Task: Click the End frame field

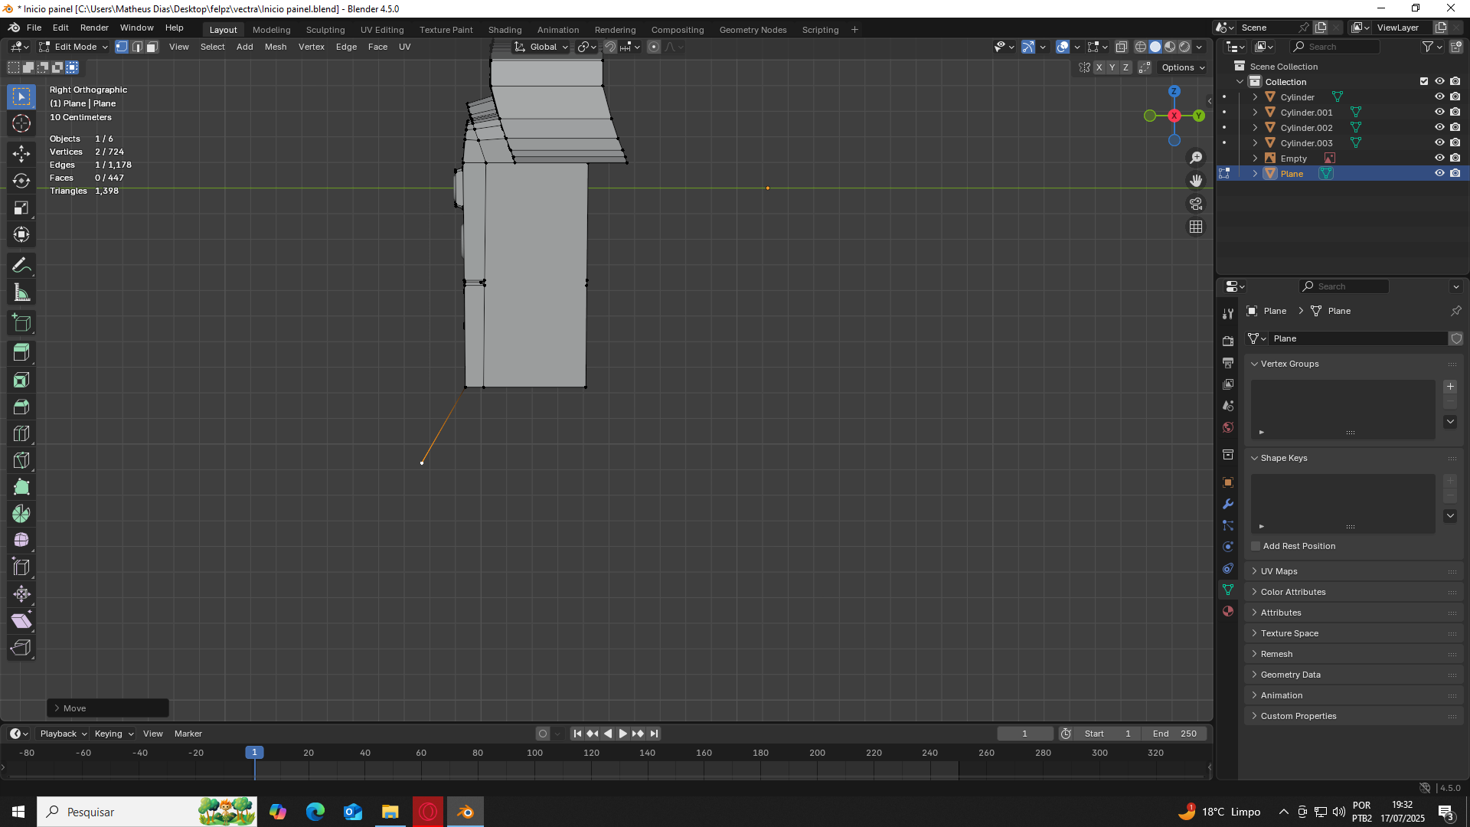Action: click(1174, 734)
